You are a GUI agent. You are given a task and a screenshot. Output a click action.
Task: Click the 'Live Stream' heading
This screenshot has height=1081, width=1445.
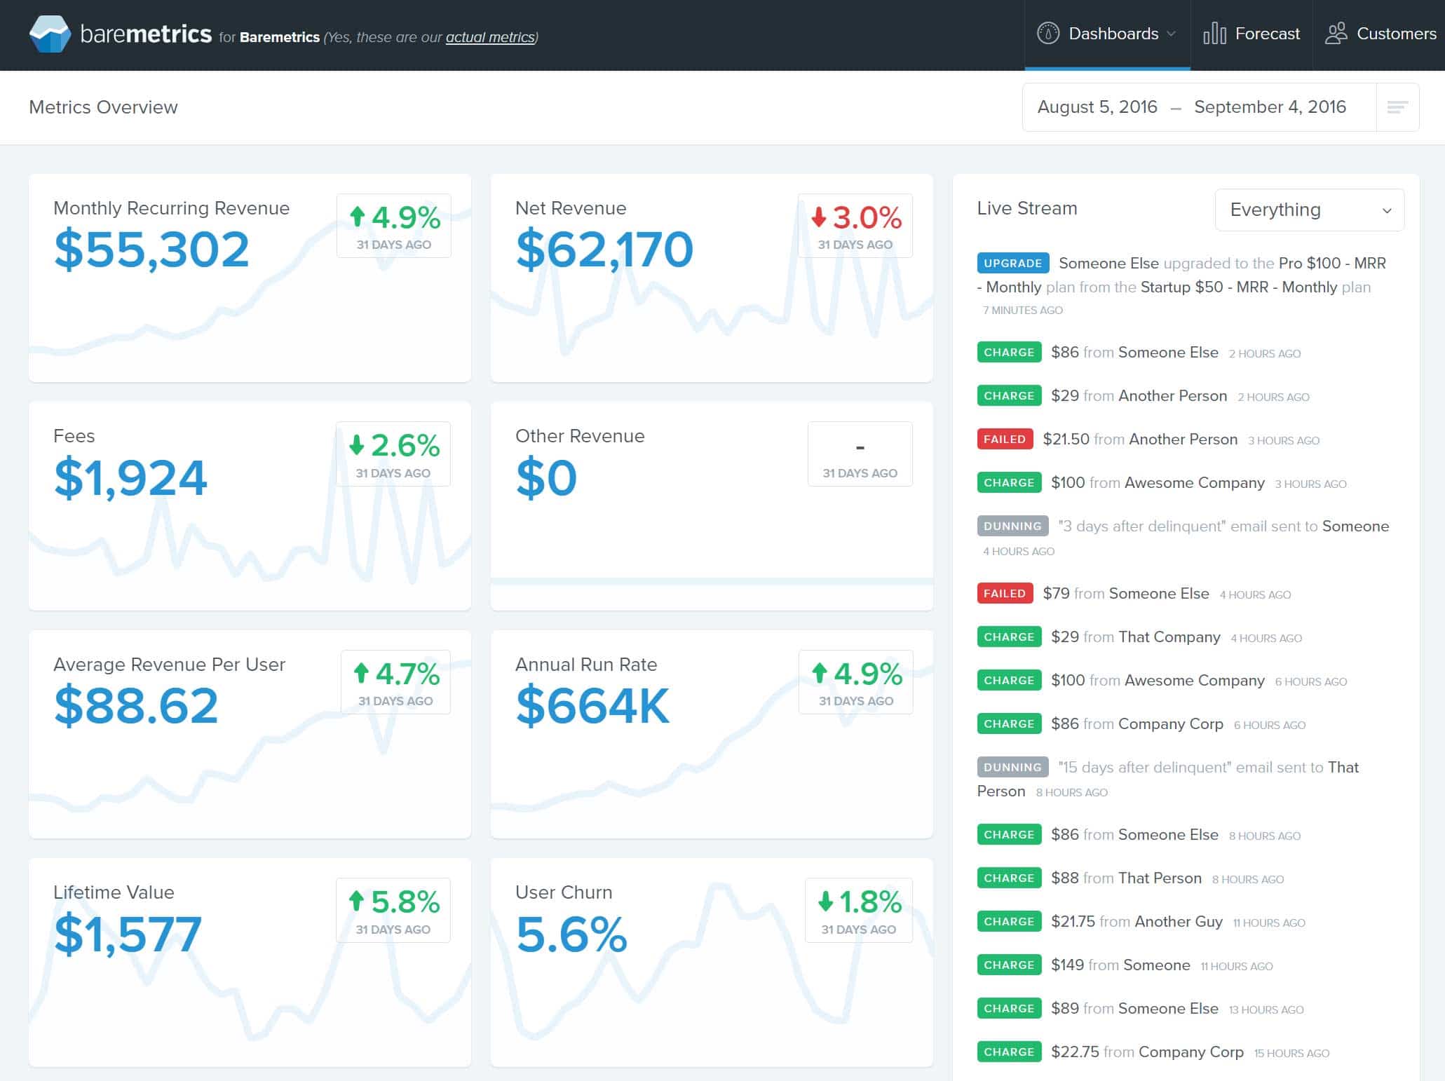tap(1027, 208)
